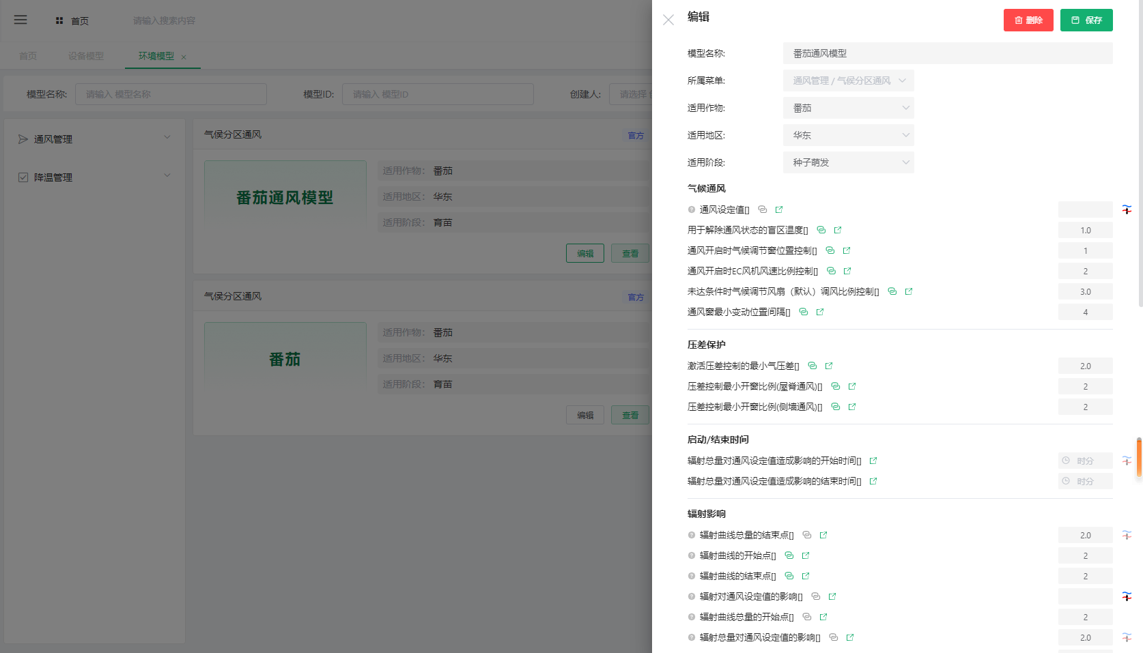Toggle the link icon beside 辐射曲线总量的结束点

tap(807, 535)
